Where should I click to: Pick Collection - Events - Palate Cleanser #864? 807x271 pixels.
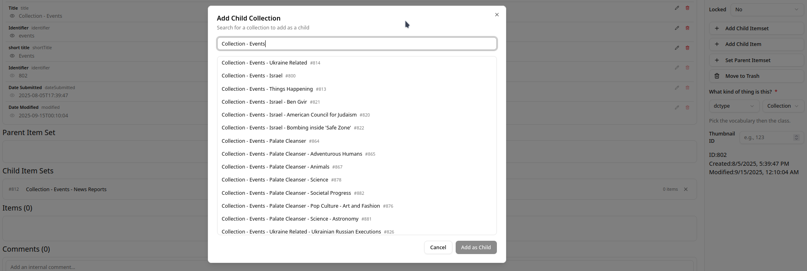pyautogui.click(x=357, y=141)
